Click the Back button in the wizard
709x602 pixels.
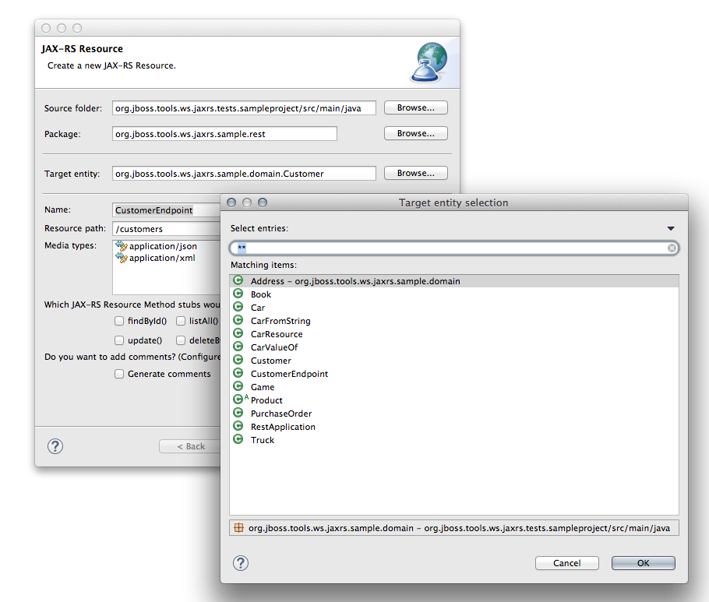click(190, 446)
